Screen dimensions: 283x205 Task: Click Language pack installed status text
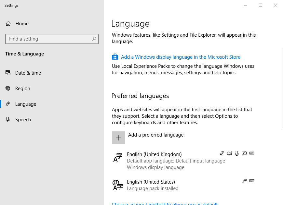[153, 188]
